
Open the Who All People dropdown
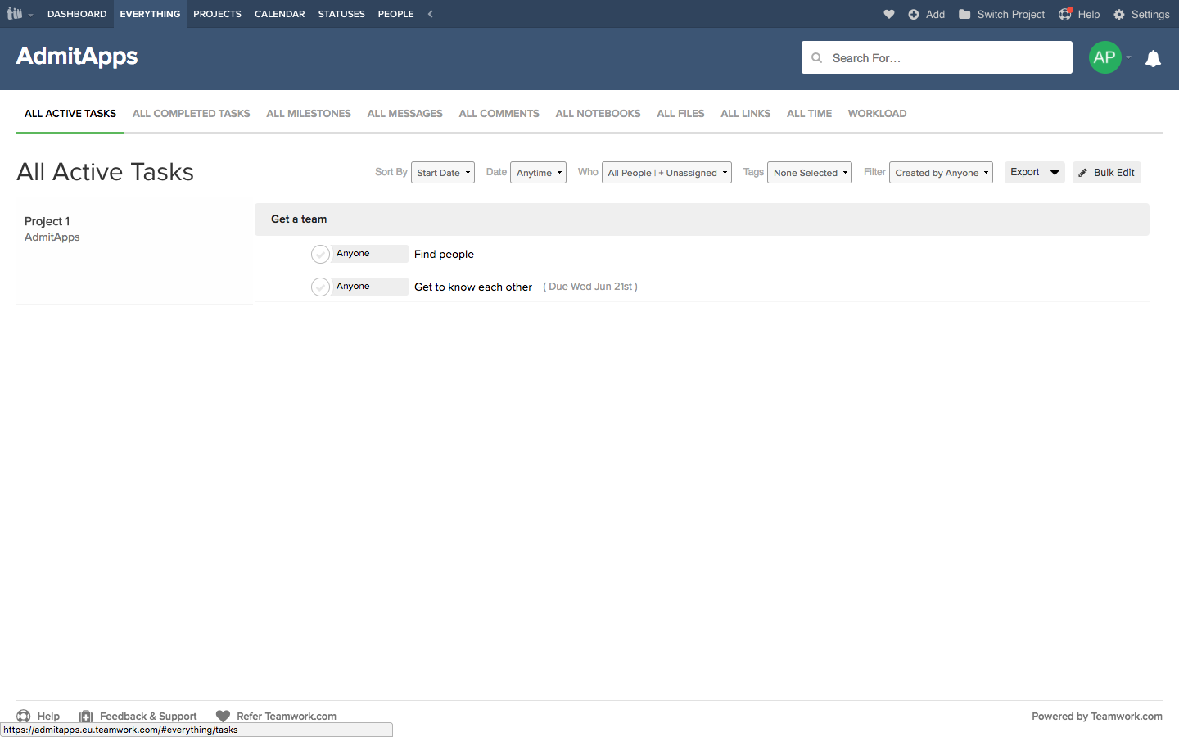(666, 173)
